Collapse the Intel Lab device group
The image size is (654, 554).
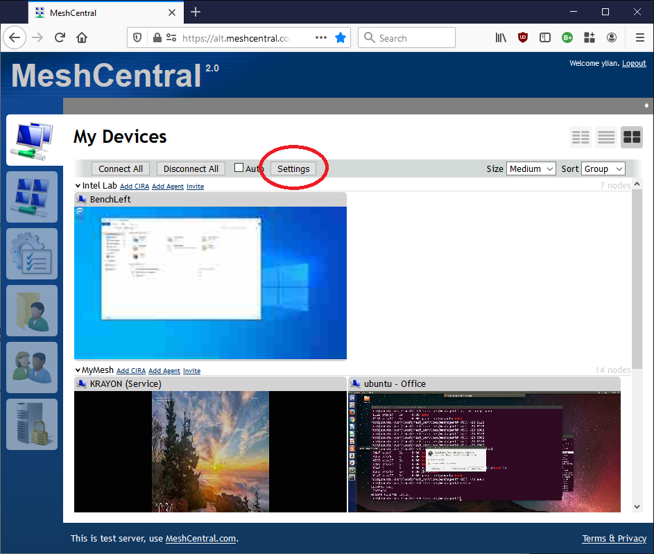pos(77,185)
